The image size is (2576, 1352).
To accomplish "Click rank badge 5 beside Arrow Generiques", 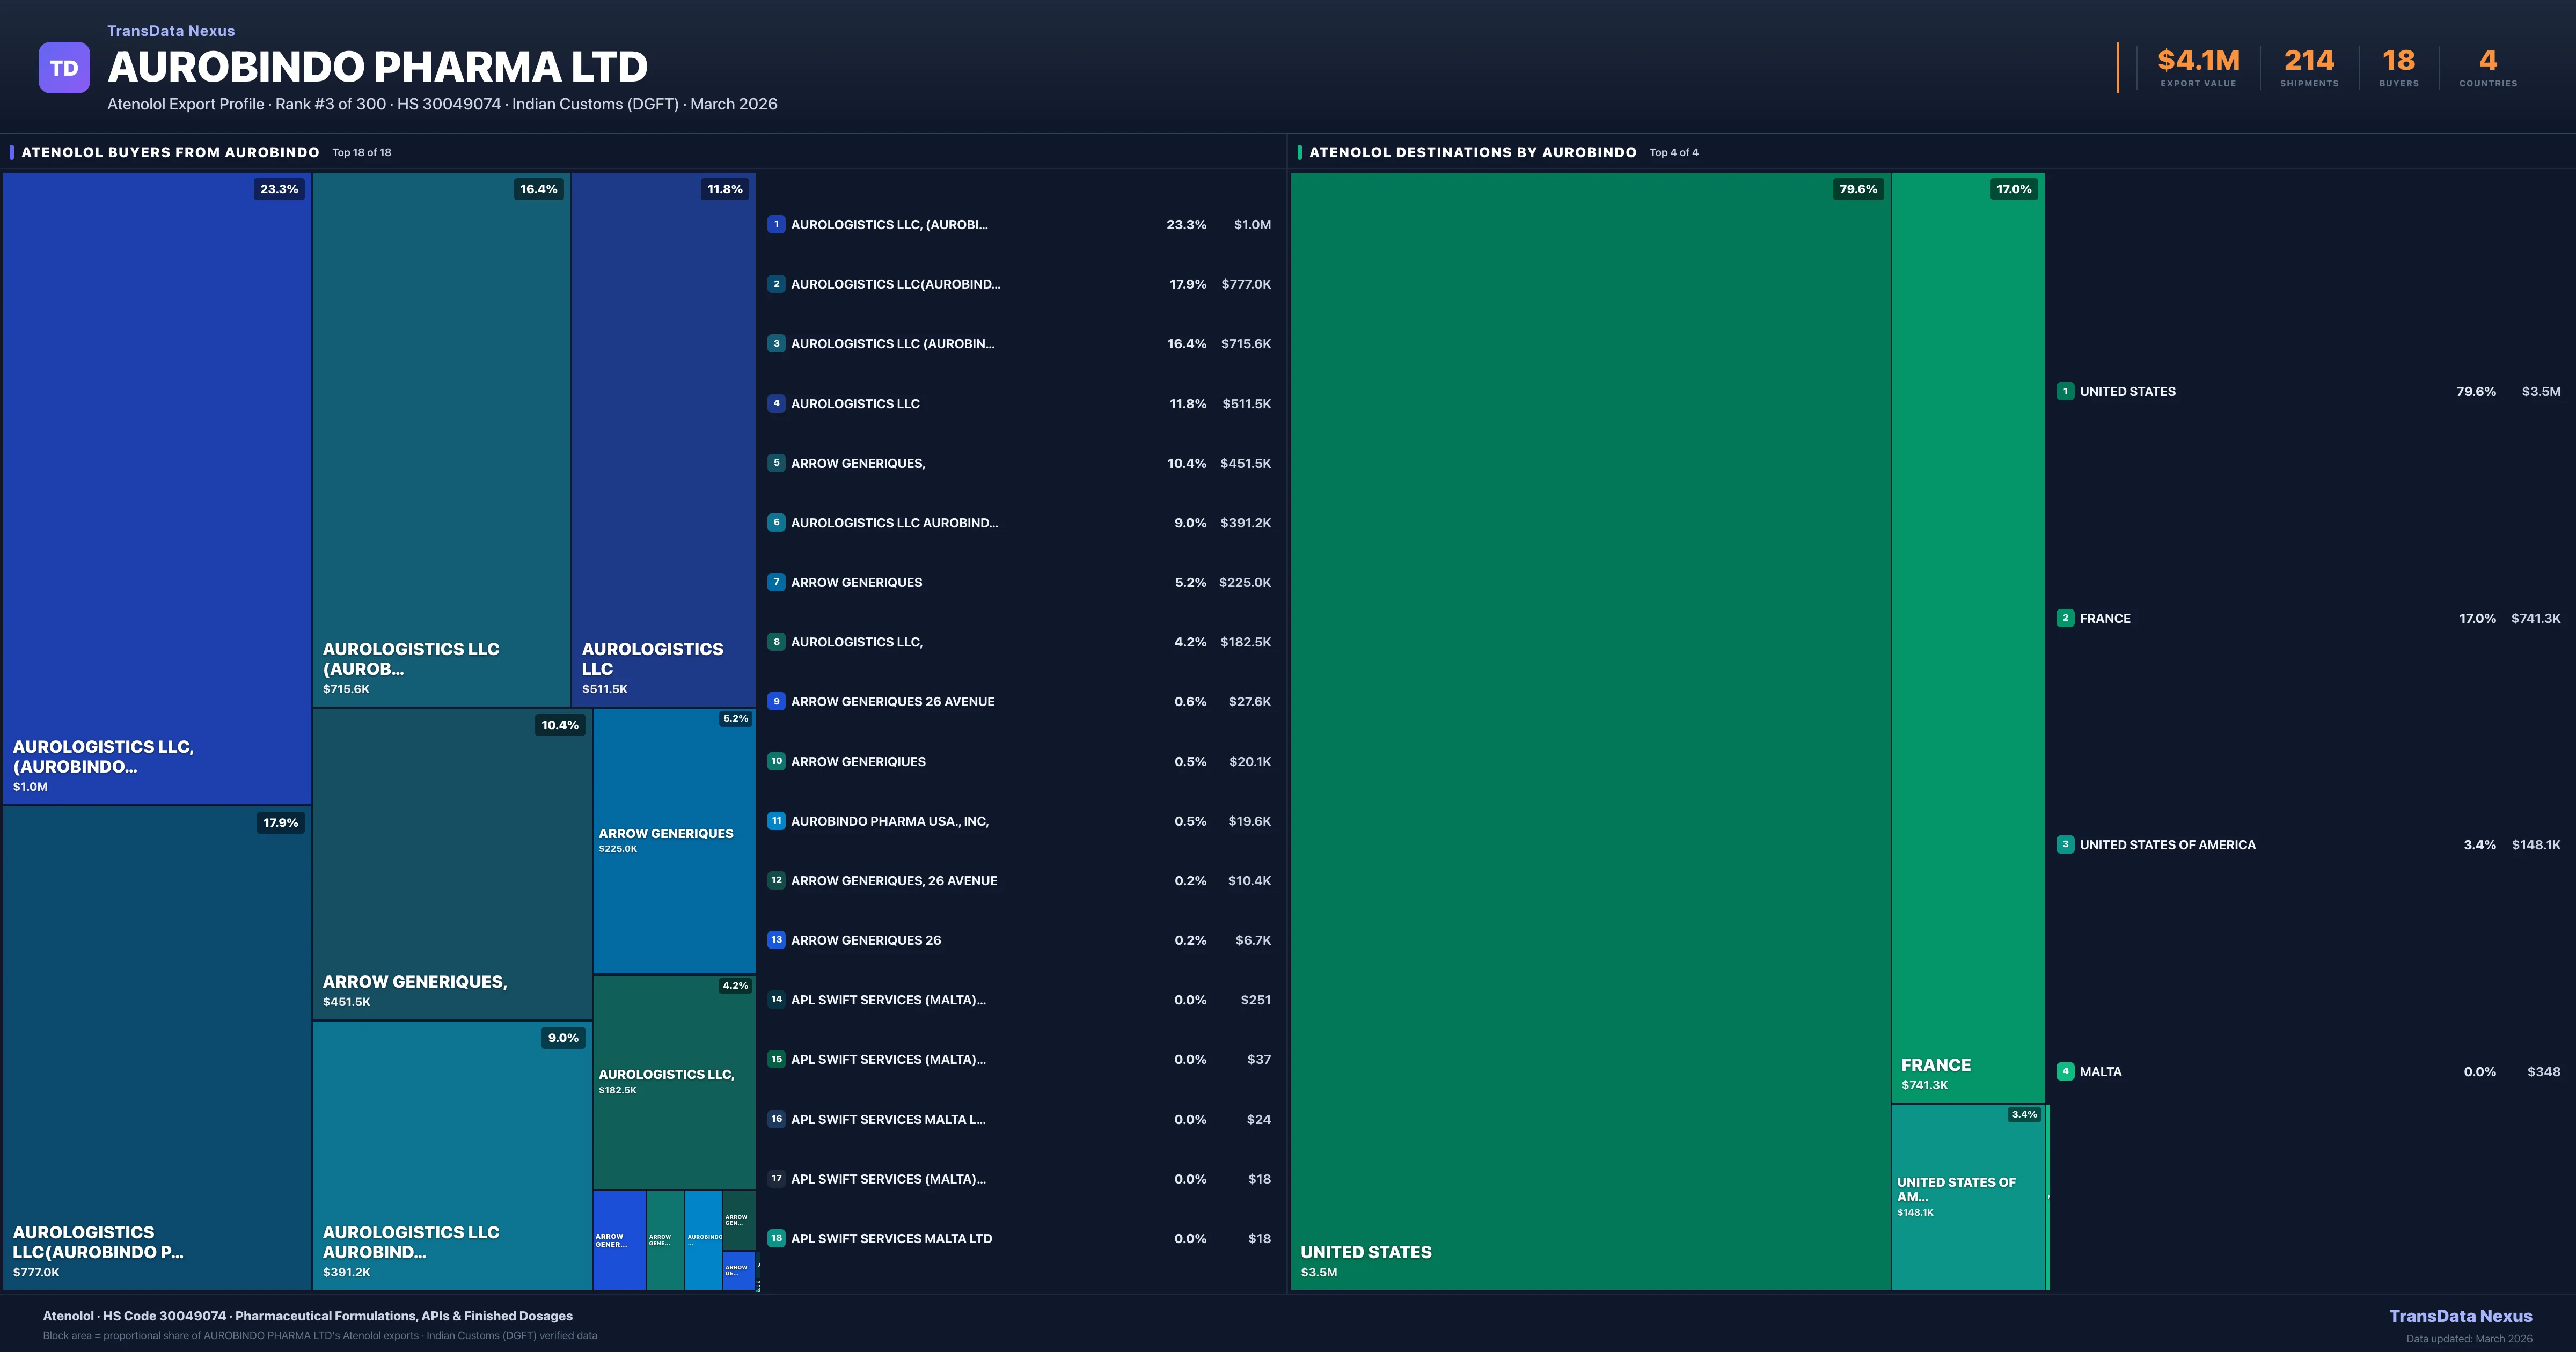I will 776,463.
